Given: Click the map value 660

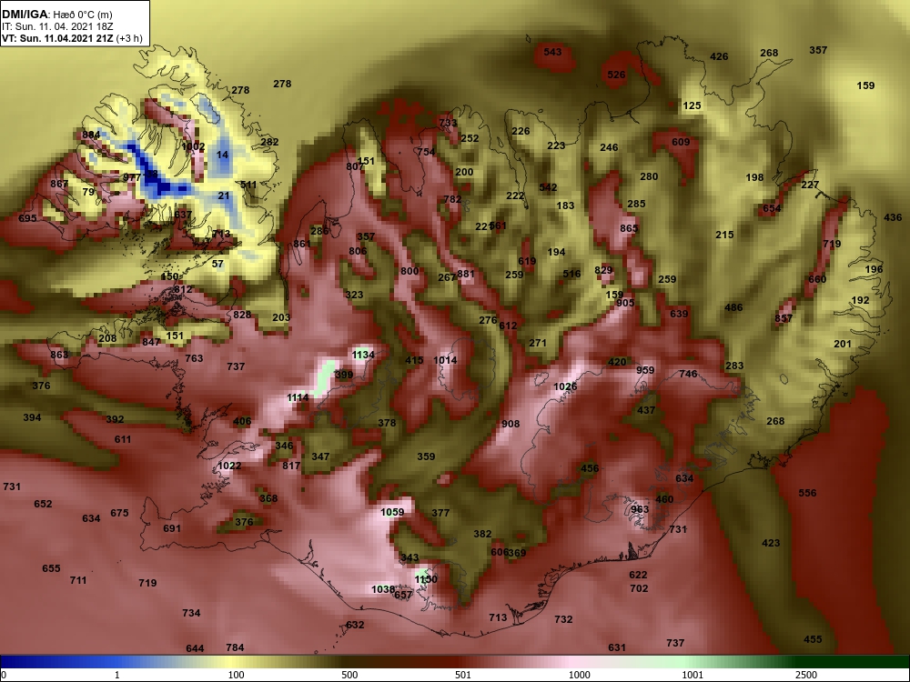Looking at the screenshot, I should click(817, 279).
